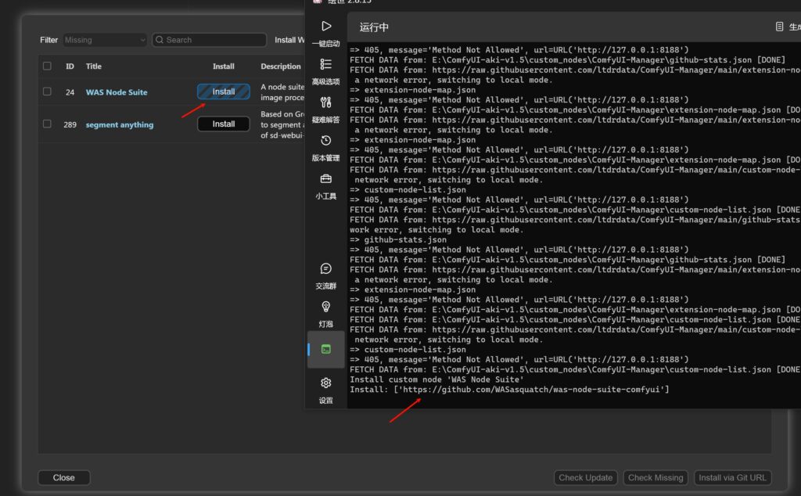Select the green console terminal icon
Screen dimensions: 801x496
click(x=326, y=350)
